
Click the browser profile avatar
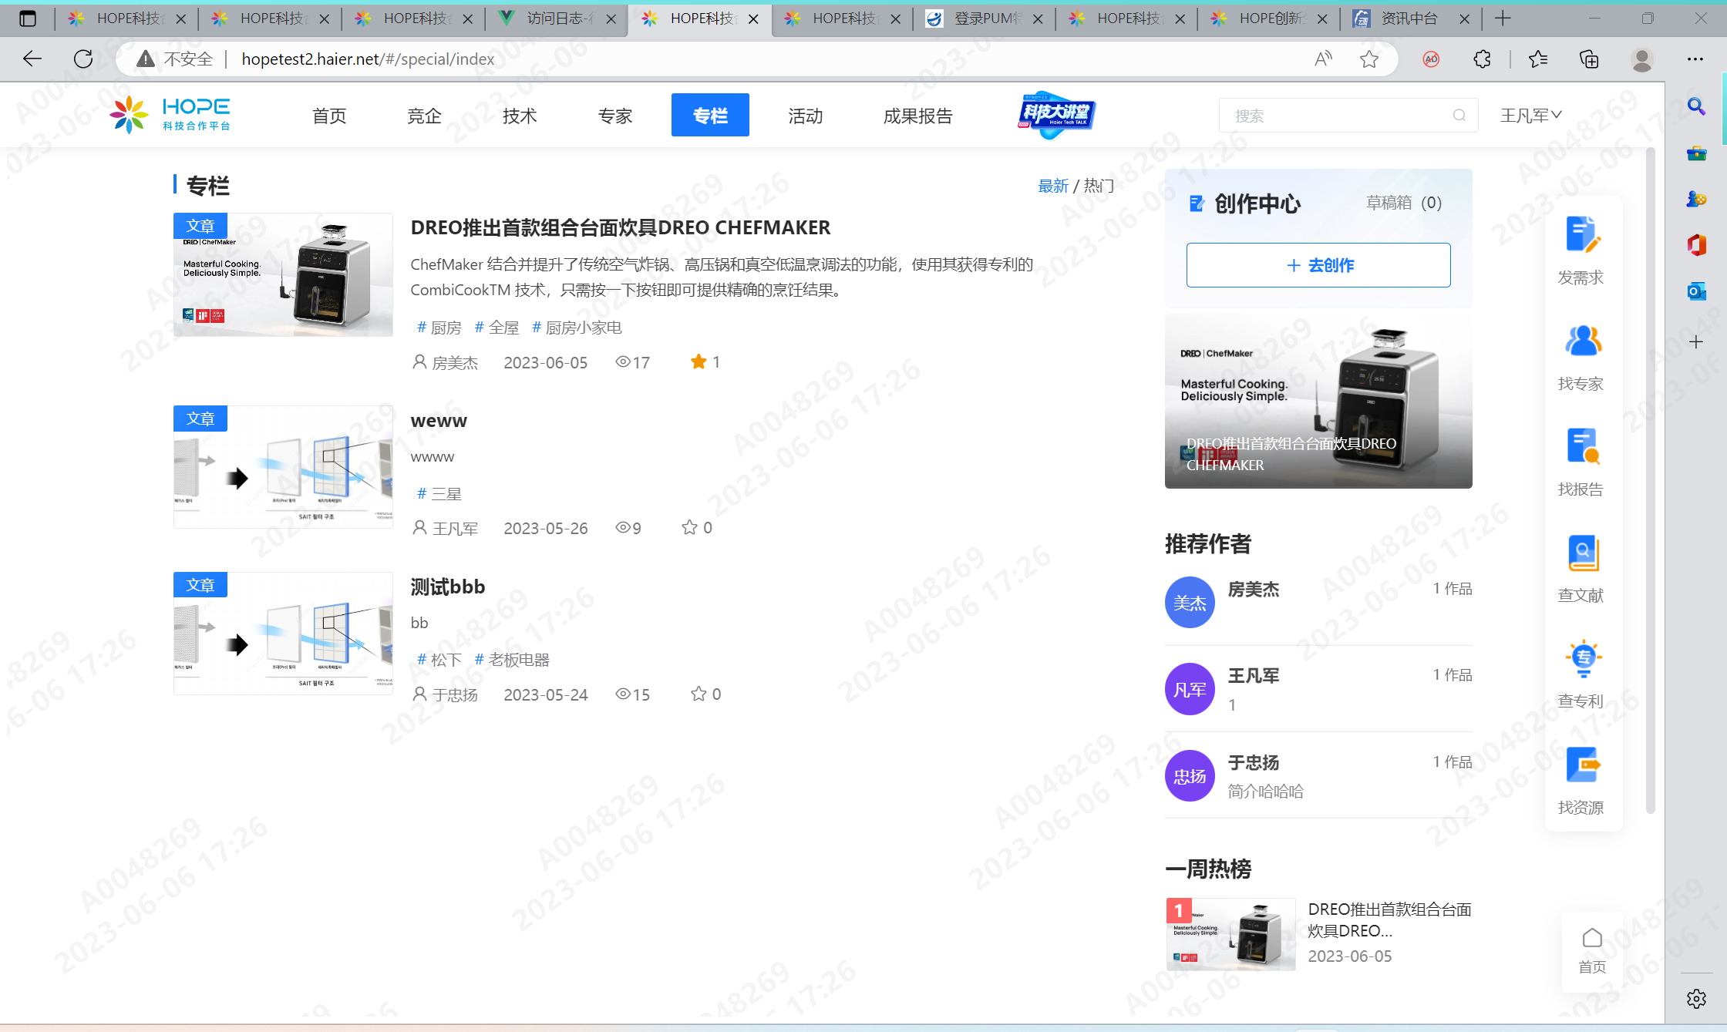pyautogui.click(x=1642, y=59)
